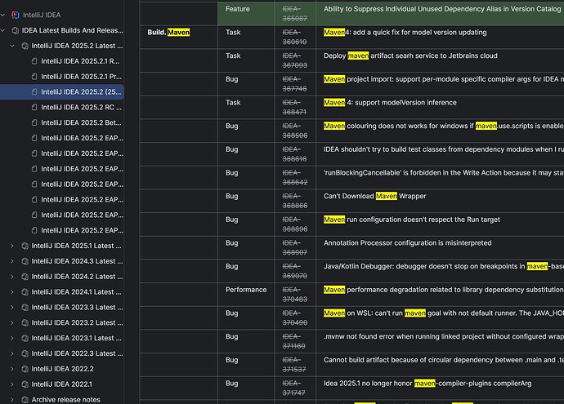Select the highlighted IntelliJ IDEA 2025.2 (25... page

[x=62, y=92]
